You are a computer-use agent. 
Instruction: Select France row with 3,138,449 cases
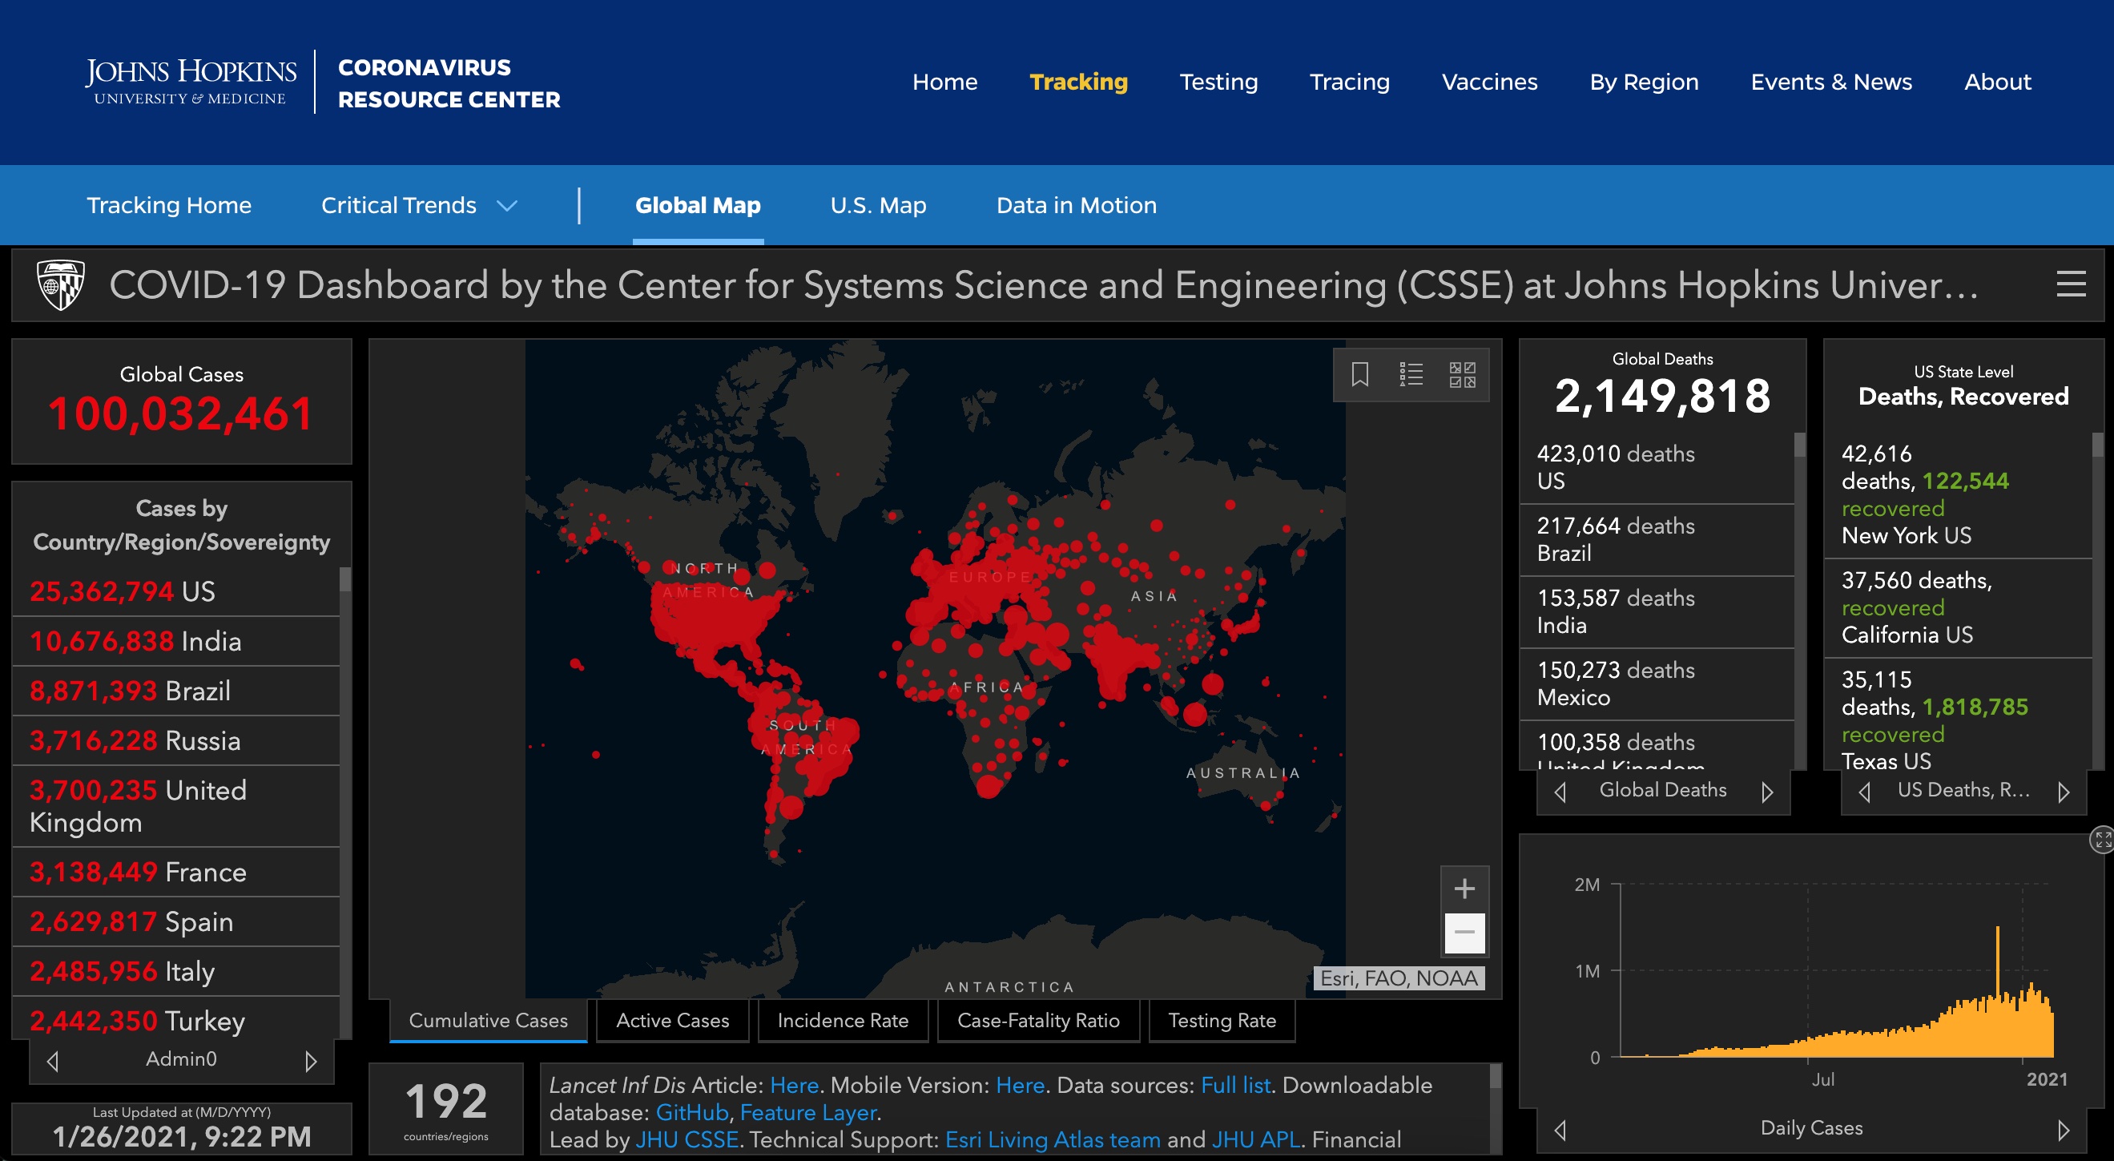click(176, 872)
